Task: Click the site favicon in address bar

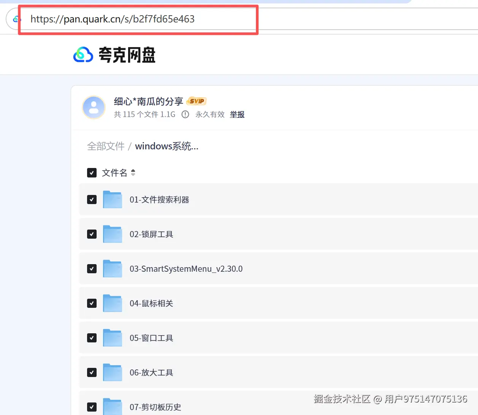Action: [x=16, y=19]
